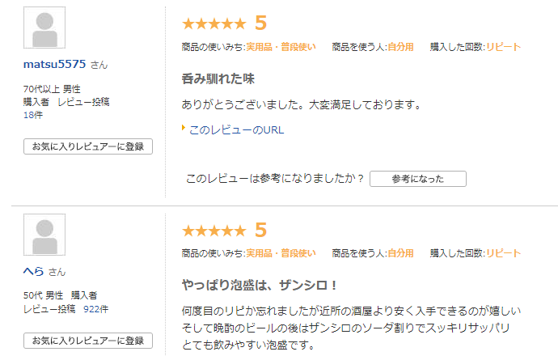Click リピート tag in second review

504,253
